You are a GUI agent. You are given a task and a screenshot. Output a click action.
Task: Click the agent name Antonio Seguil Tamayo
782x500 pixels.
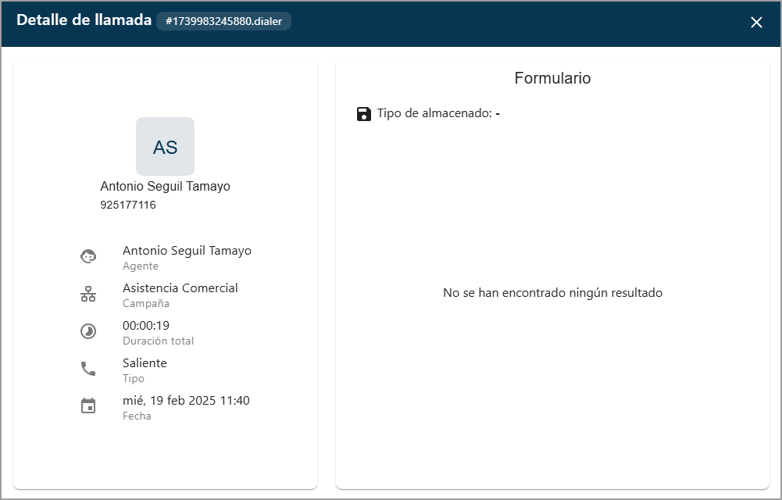point(187,251)
